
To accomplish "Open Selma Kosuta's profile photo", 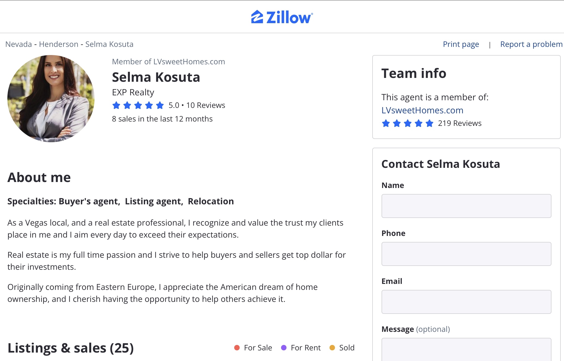I will pos(51,99).
